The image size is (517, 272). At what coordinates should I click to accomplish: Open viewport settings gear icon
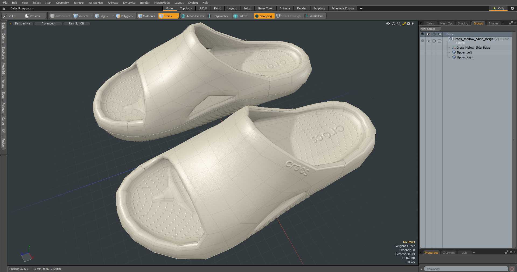click(x=408, y=24)
